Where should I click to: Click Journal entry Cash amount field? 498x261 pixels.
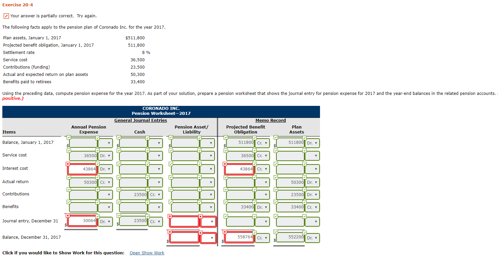[133, 221]
